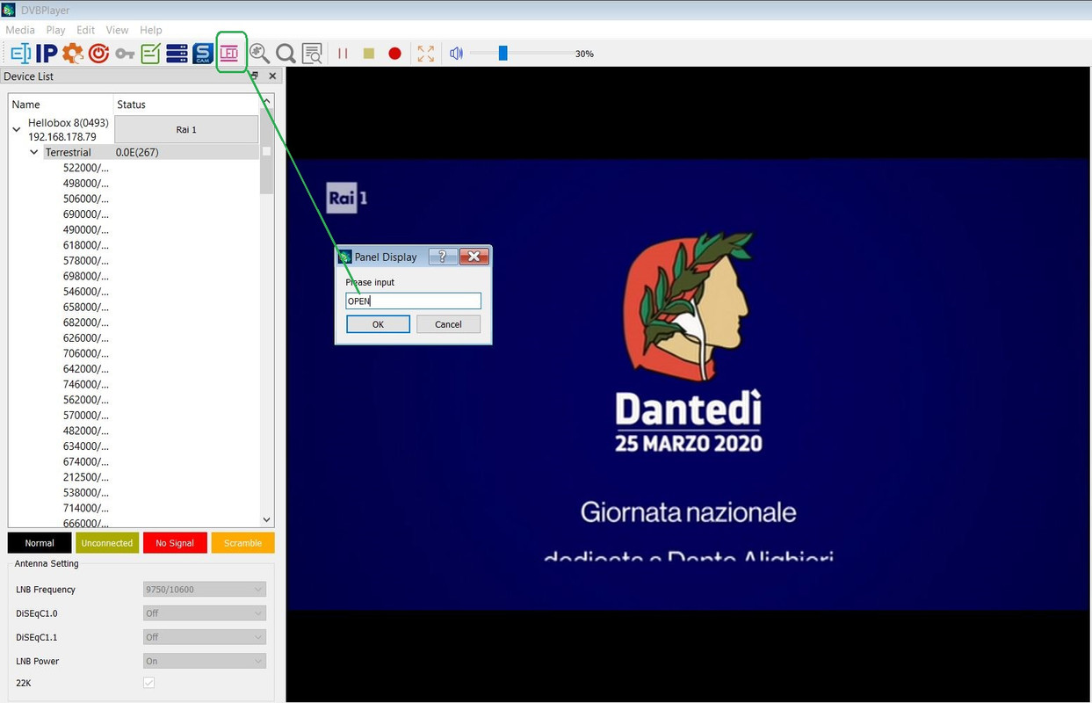Click the red No Signal legend button
Screen dimensions: 1092x703
[175, 543]
